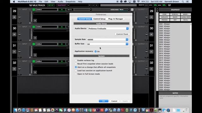Viewport: 202px width, 113px height.
Task: Uncheck Alert on a change that affects all snapshots
Action: click(76, 67)
